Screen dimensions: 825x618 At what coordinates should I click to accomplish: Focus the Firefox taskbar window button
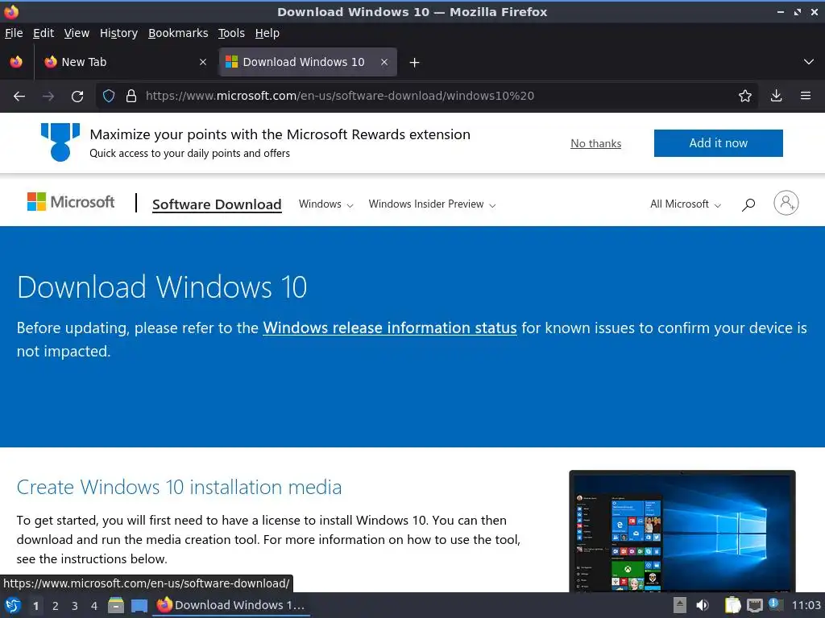pos(231,605)
